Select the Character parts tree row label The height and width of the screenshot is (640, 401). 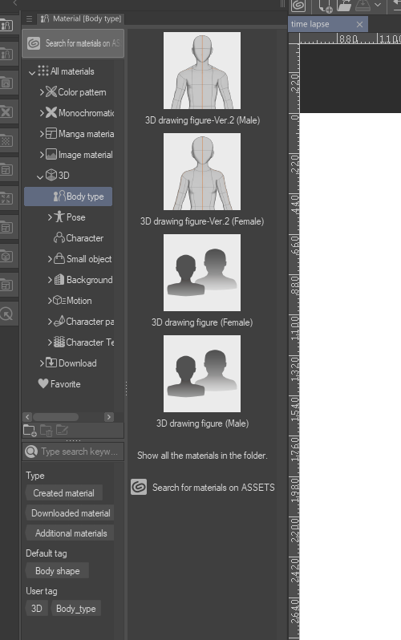(x=90, y=322)
